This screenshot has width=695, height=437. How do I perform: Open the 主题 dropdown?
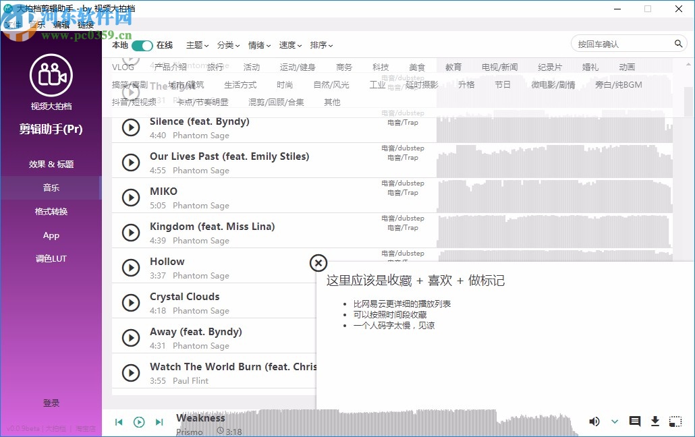(197, 45)
